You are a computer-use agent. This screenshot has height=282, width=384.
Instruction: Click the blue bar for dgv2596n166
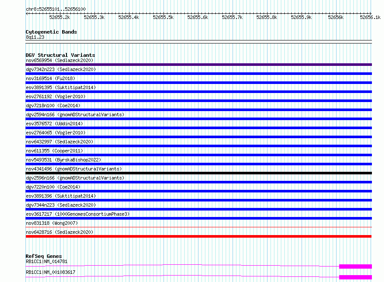(x=198, y=182)
